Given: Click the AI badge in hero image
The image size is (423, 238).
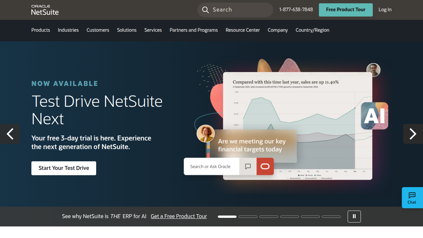Looking at the screenshot, I should click(374, 116).
